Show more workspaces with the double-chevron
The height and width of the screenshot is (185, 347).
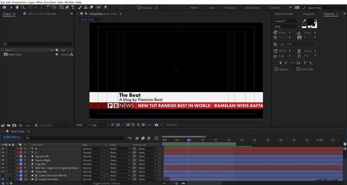click(x=290, y=7)
